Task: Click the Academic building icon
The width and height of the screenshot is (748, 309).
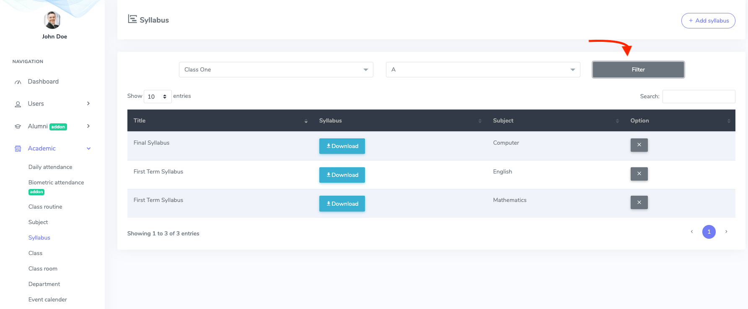Action: tap(18, 149)
